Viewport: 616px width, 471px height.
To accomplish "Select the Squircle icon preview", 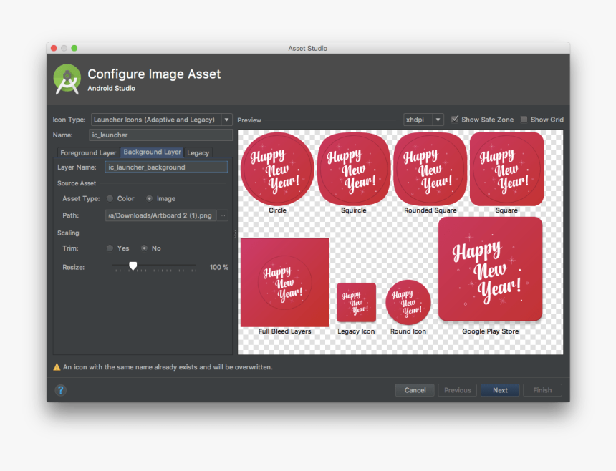I will click(353, 169).
